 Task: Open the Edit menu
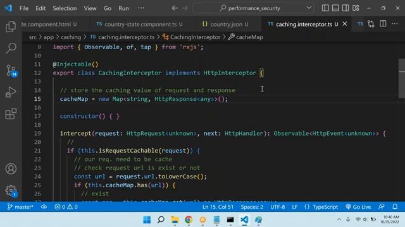[x=40, y=8]
